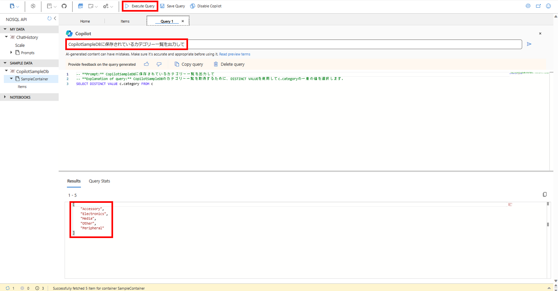Click the "Electronics" result value
The width and height of the screenshot is (558, 291).
pos(94,214)
